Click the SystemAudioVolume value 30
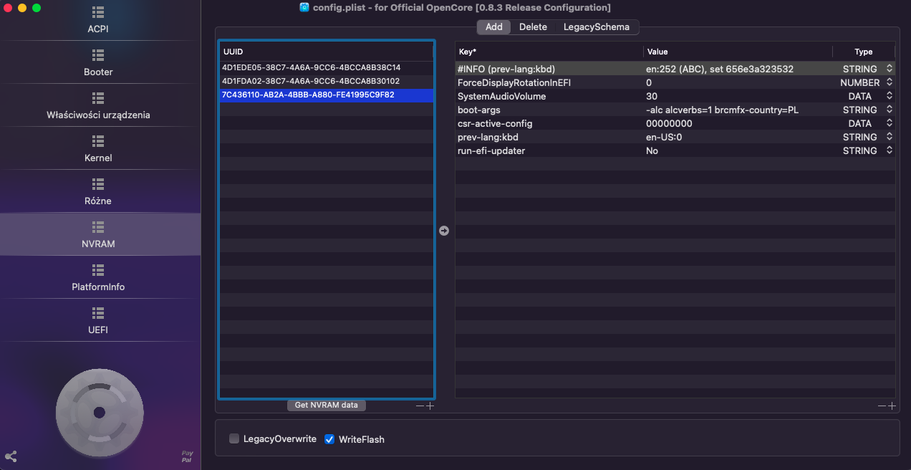911x470 pixels. (652, 96)
